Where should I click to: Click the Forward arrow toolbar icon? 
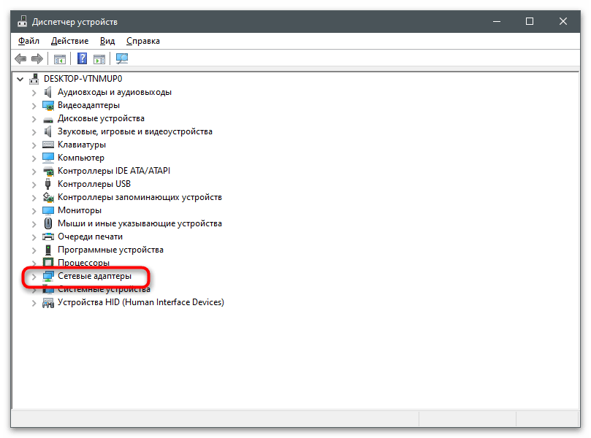coord(37,58)
